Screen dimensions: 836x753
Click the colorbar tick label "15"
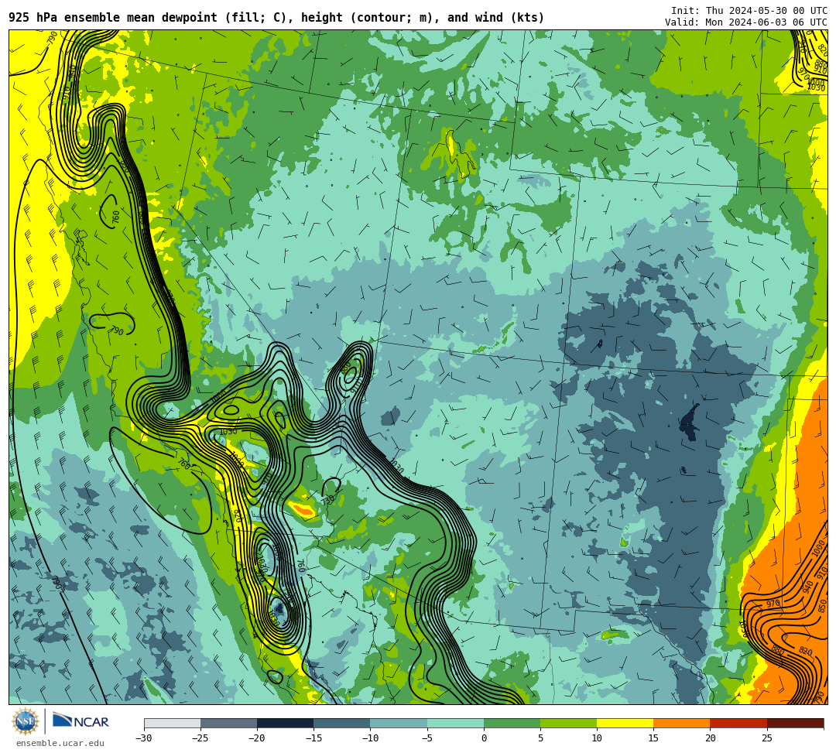(x=653, y=738)
